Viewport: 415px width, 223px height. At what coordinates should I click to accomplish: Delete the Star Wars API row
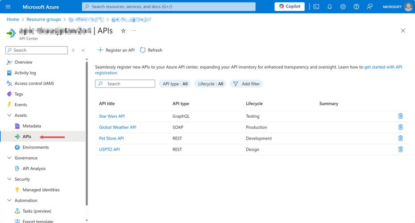click(x=400, y=116)
